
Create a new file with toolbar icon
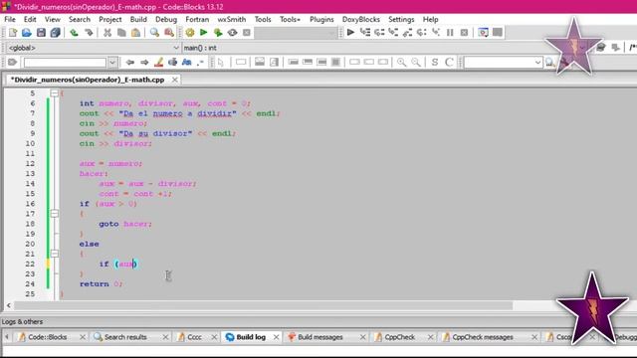(13, 33)
